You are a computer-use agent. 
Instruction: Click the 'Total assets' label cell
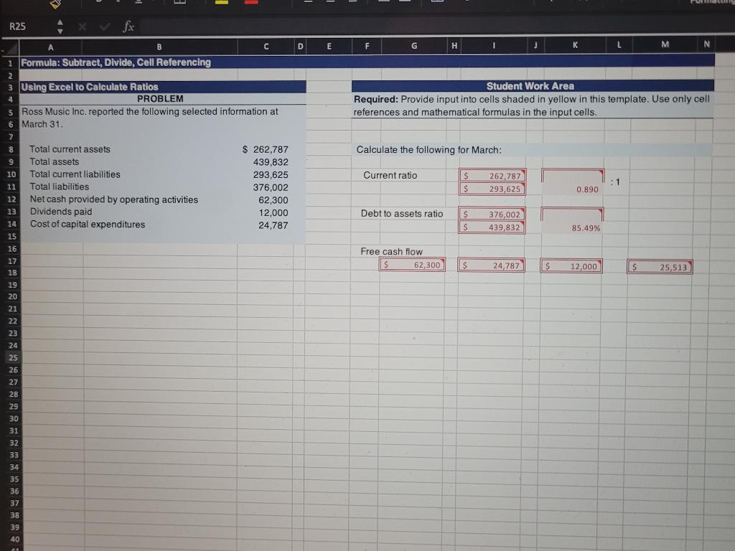pyautogui.click(x=55, y=161)
